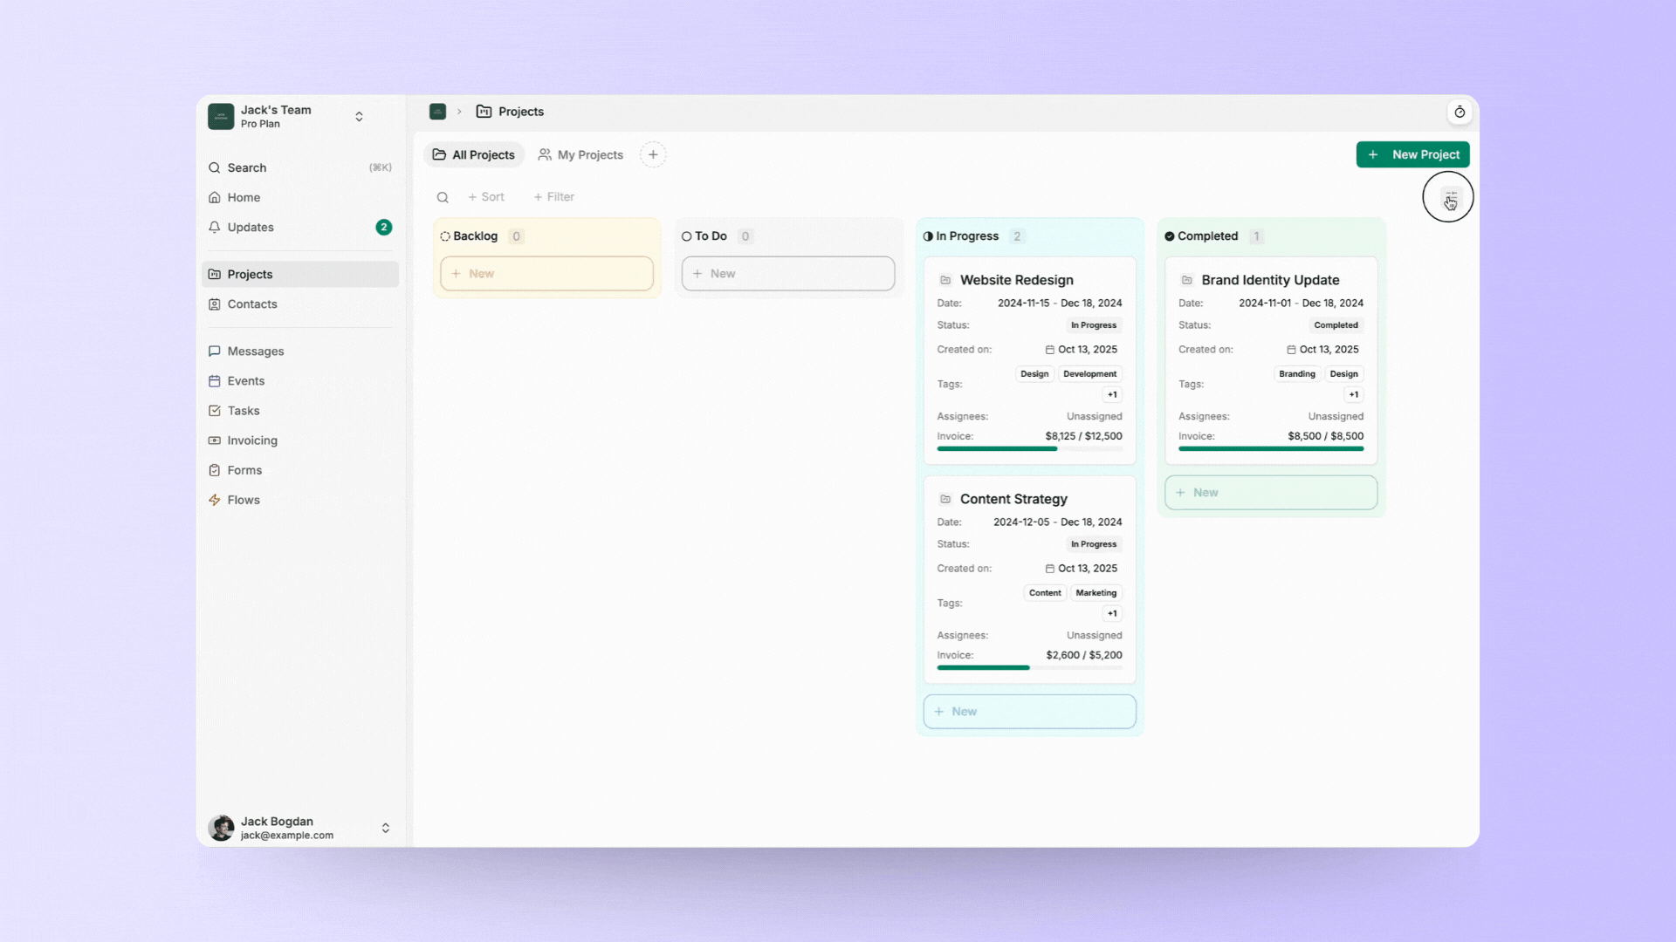Click the add view plus icon
1676x942 pixels.
(x=653, y=154)
